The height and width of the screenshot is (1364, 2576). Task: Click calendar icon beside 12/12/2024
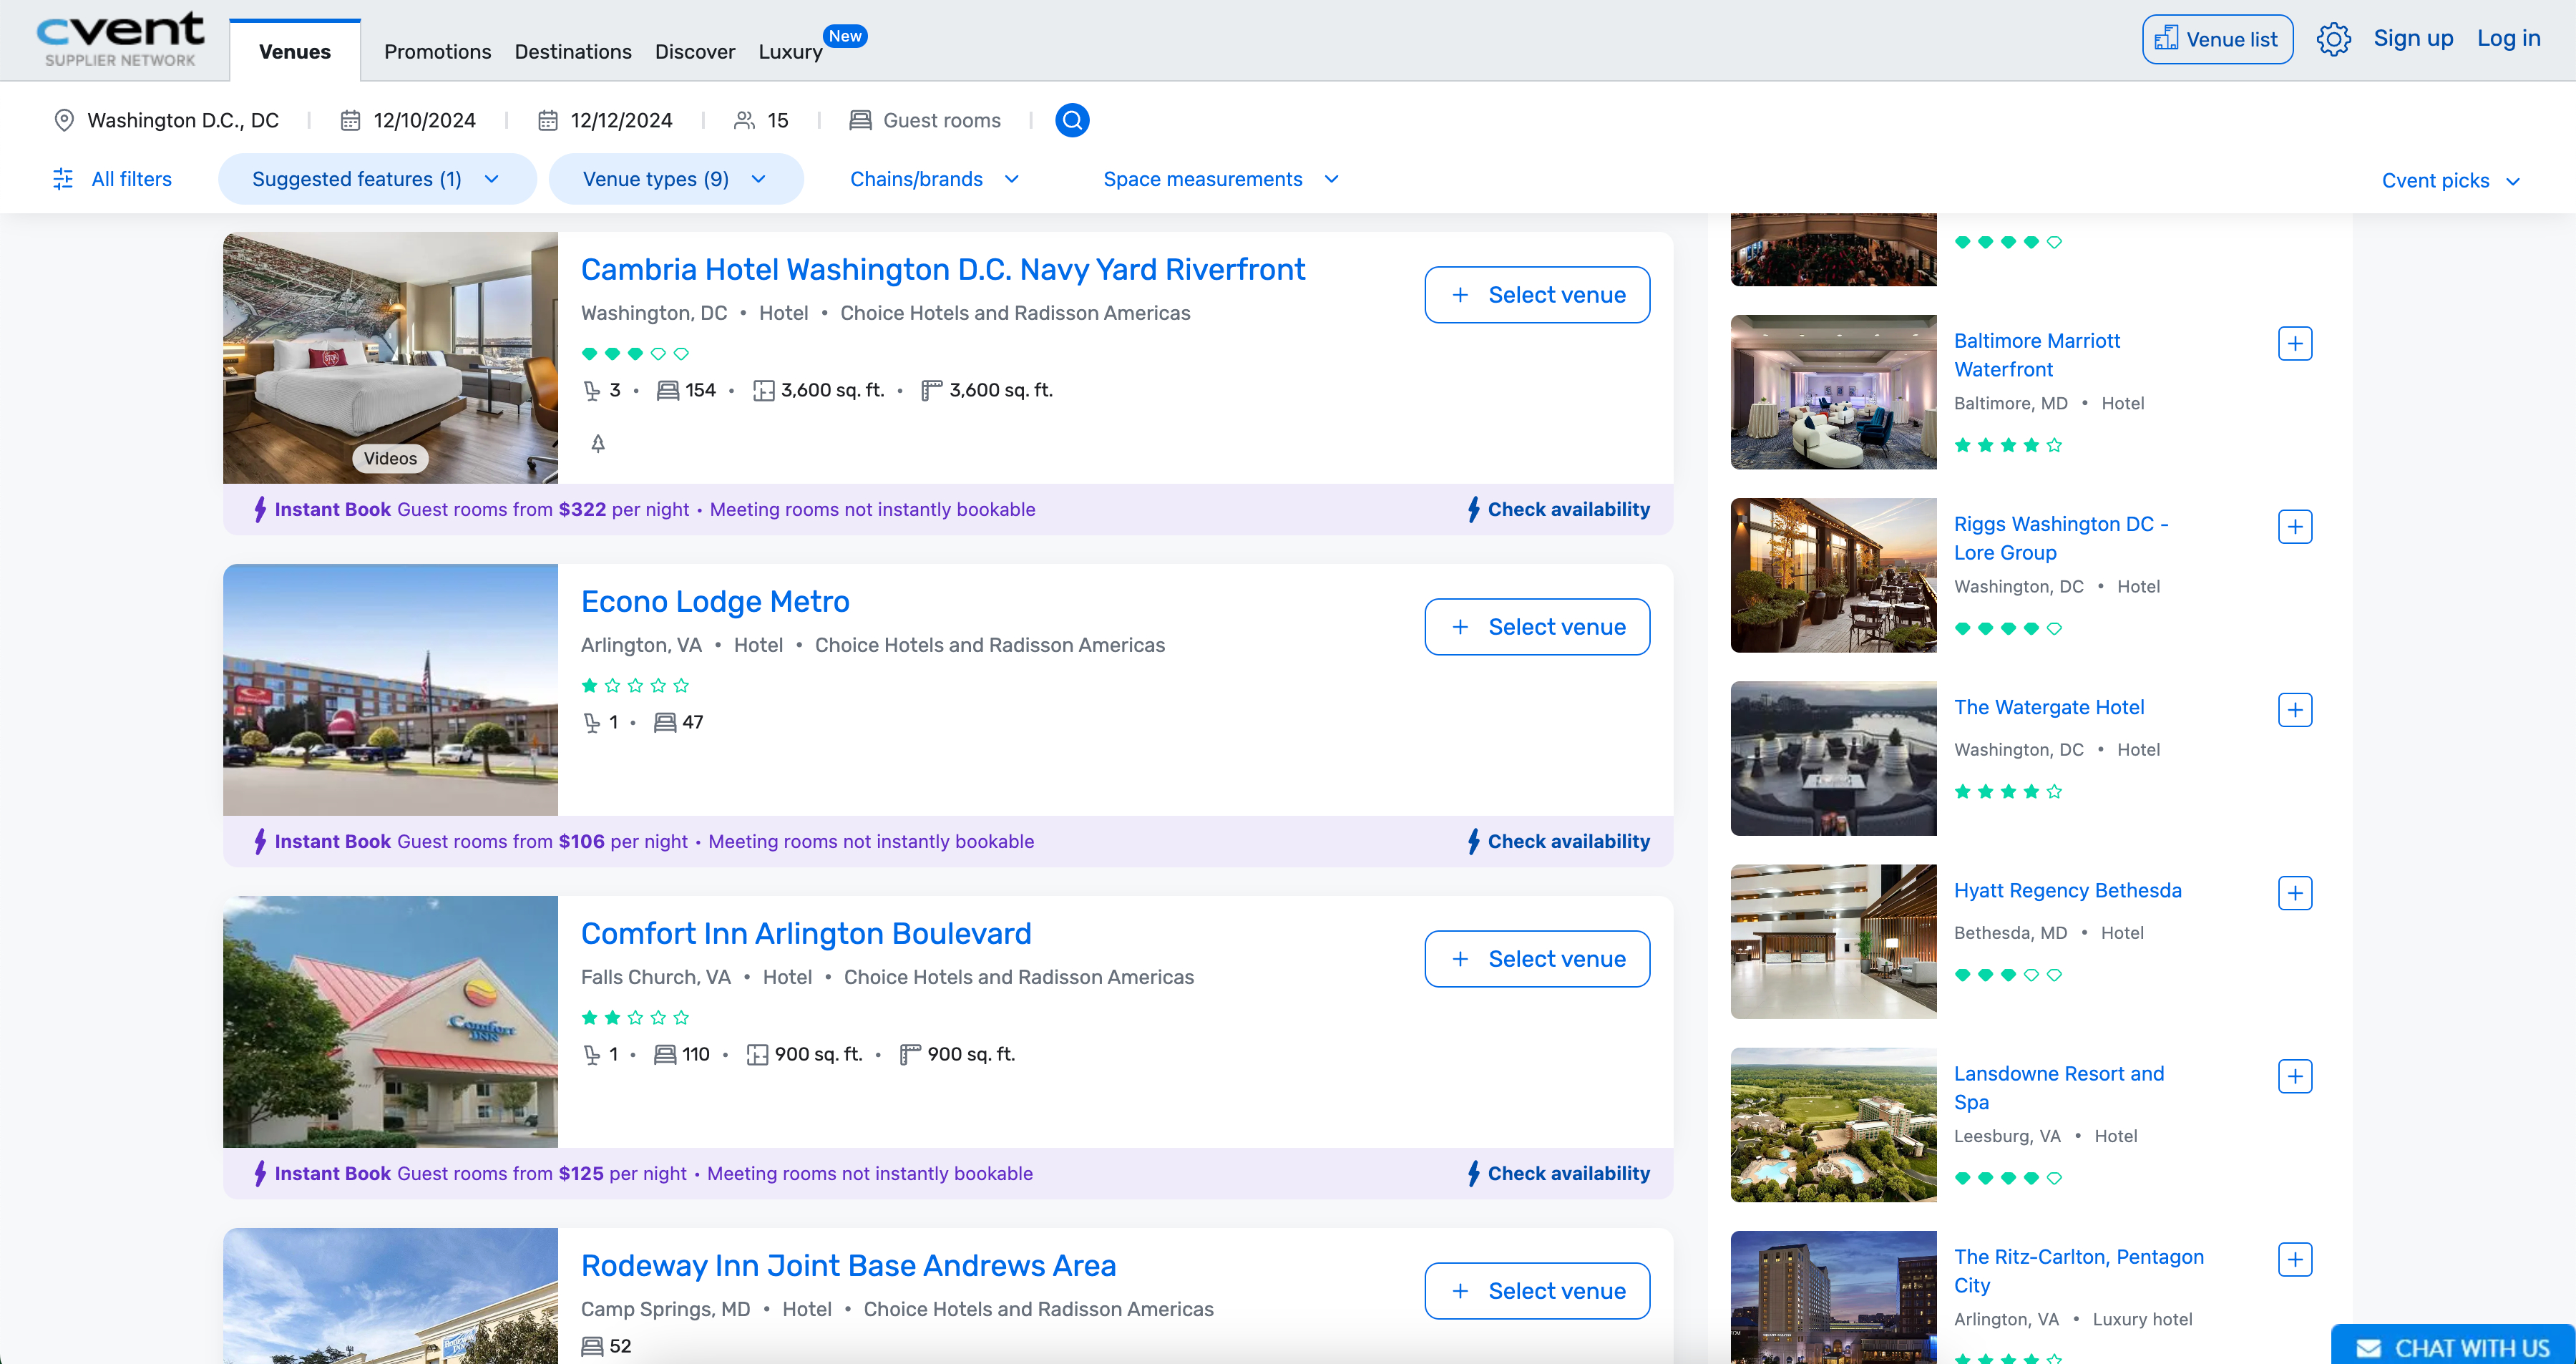547,120
